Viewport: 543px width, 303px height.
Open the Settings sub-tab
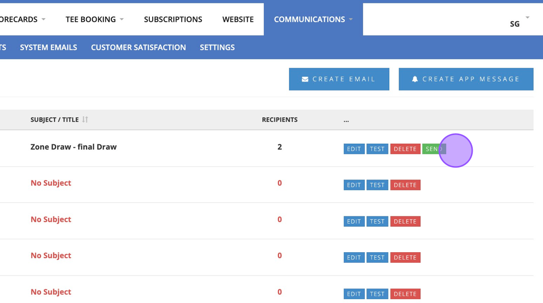tap(217, 47)
